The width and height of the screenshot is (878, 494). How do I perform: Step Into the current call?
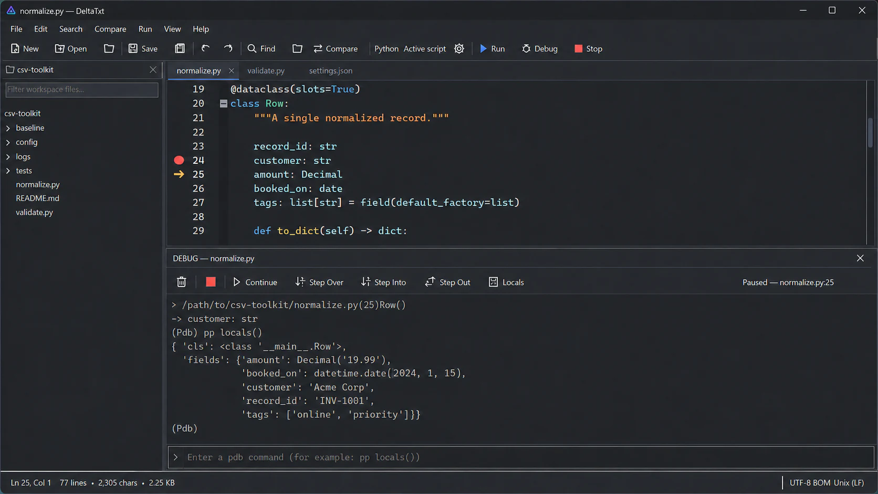point(383,282)
